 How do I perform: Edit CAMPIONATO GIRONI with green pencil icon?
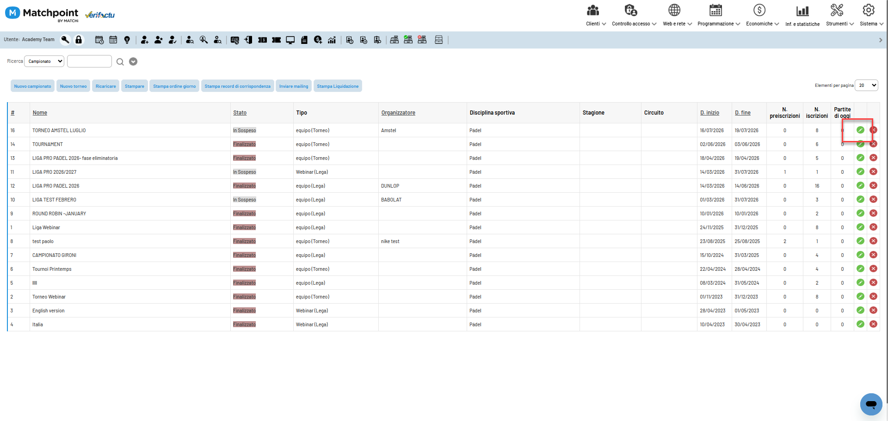(860, 255)
